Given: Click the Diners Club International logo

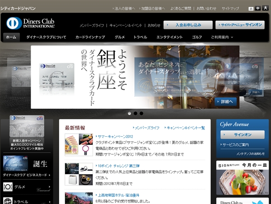Looking at the screenshot, I should 30,23.
